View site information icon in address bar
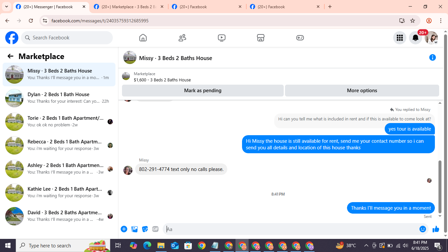This screenshot has width=448, height=252. pos(45,21)
